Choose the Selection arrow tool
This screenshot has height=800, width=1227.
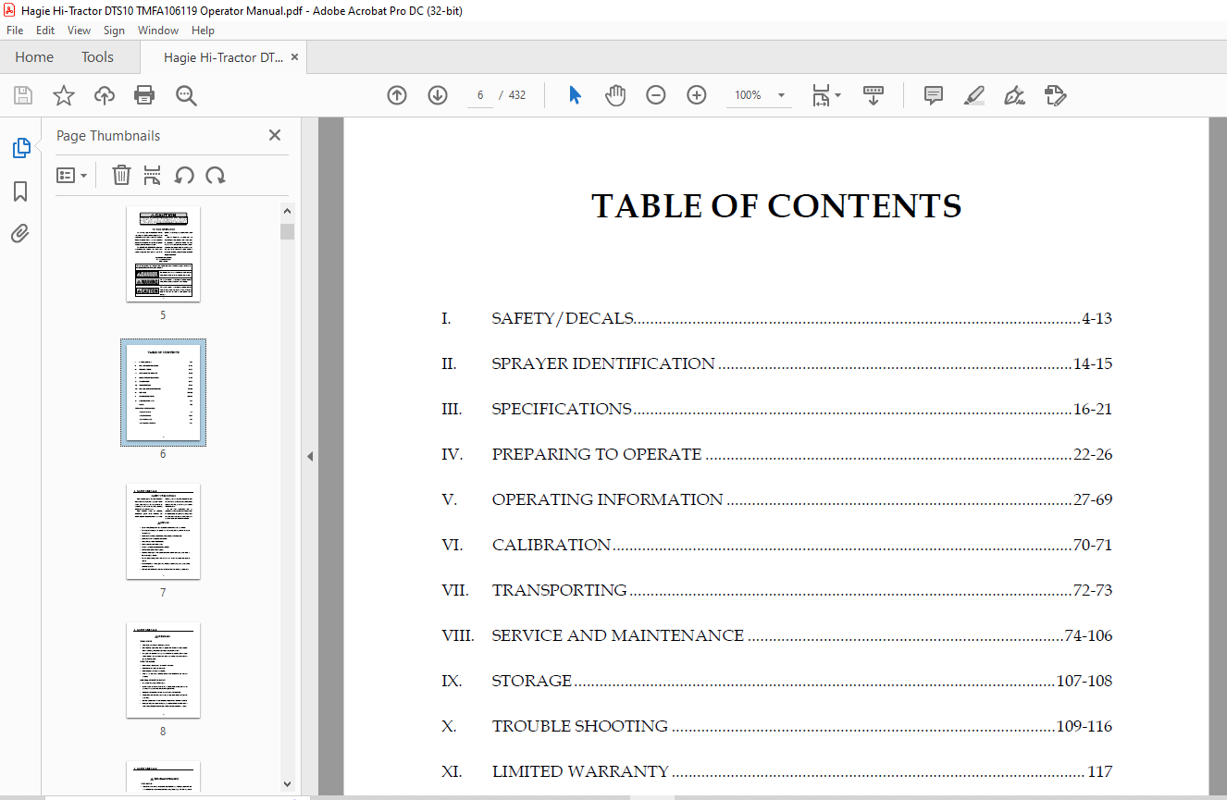coord(576,95)
